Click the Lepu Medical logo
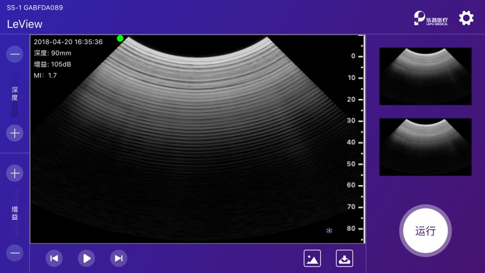This screenshot has width=485, height=273. [x=431, y=18]
